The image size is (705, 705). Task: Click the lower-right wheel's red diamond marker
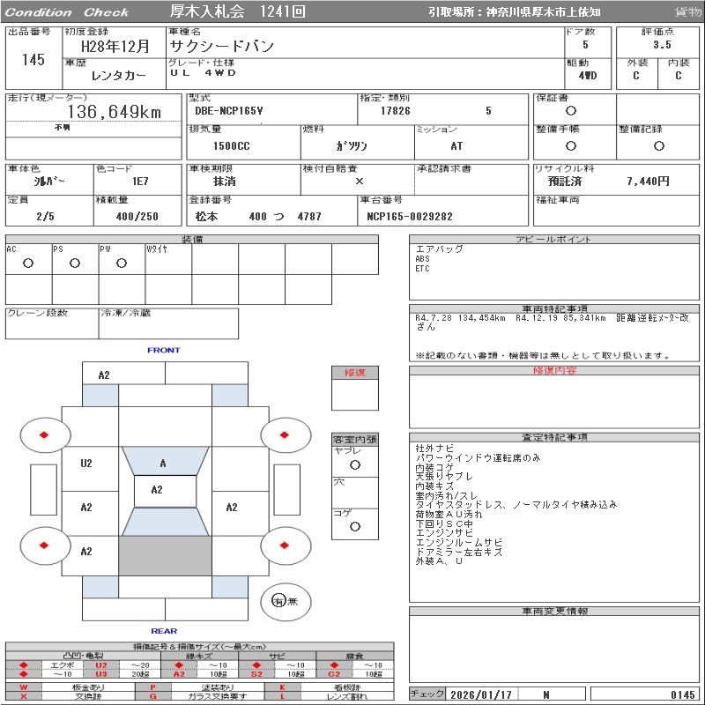(286, 546)
